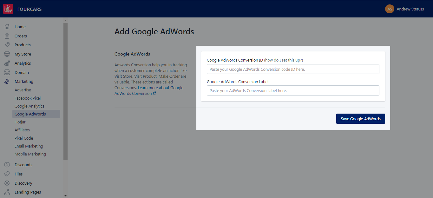Click the sidebar vertical scrollbar thumb
433x198 pixels.
pyautogui.click(x=66, y=91)
